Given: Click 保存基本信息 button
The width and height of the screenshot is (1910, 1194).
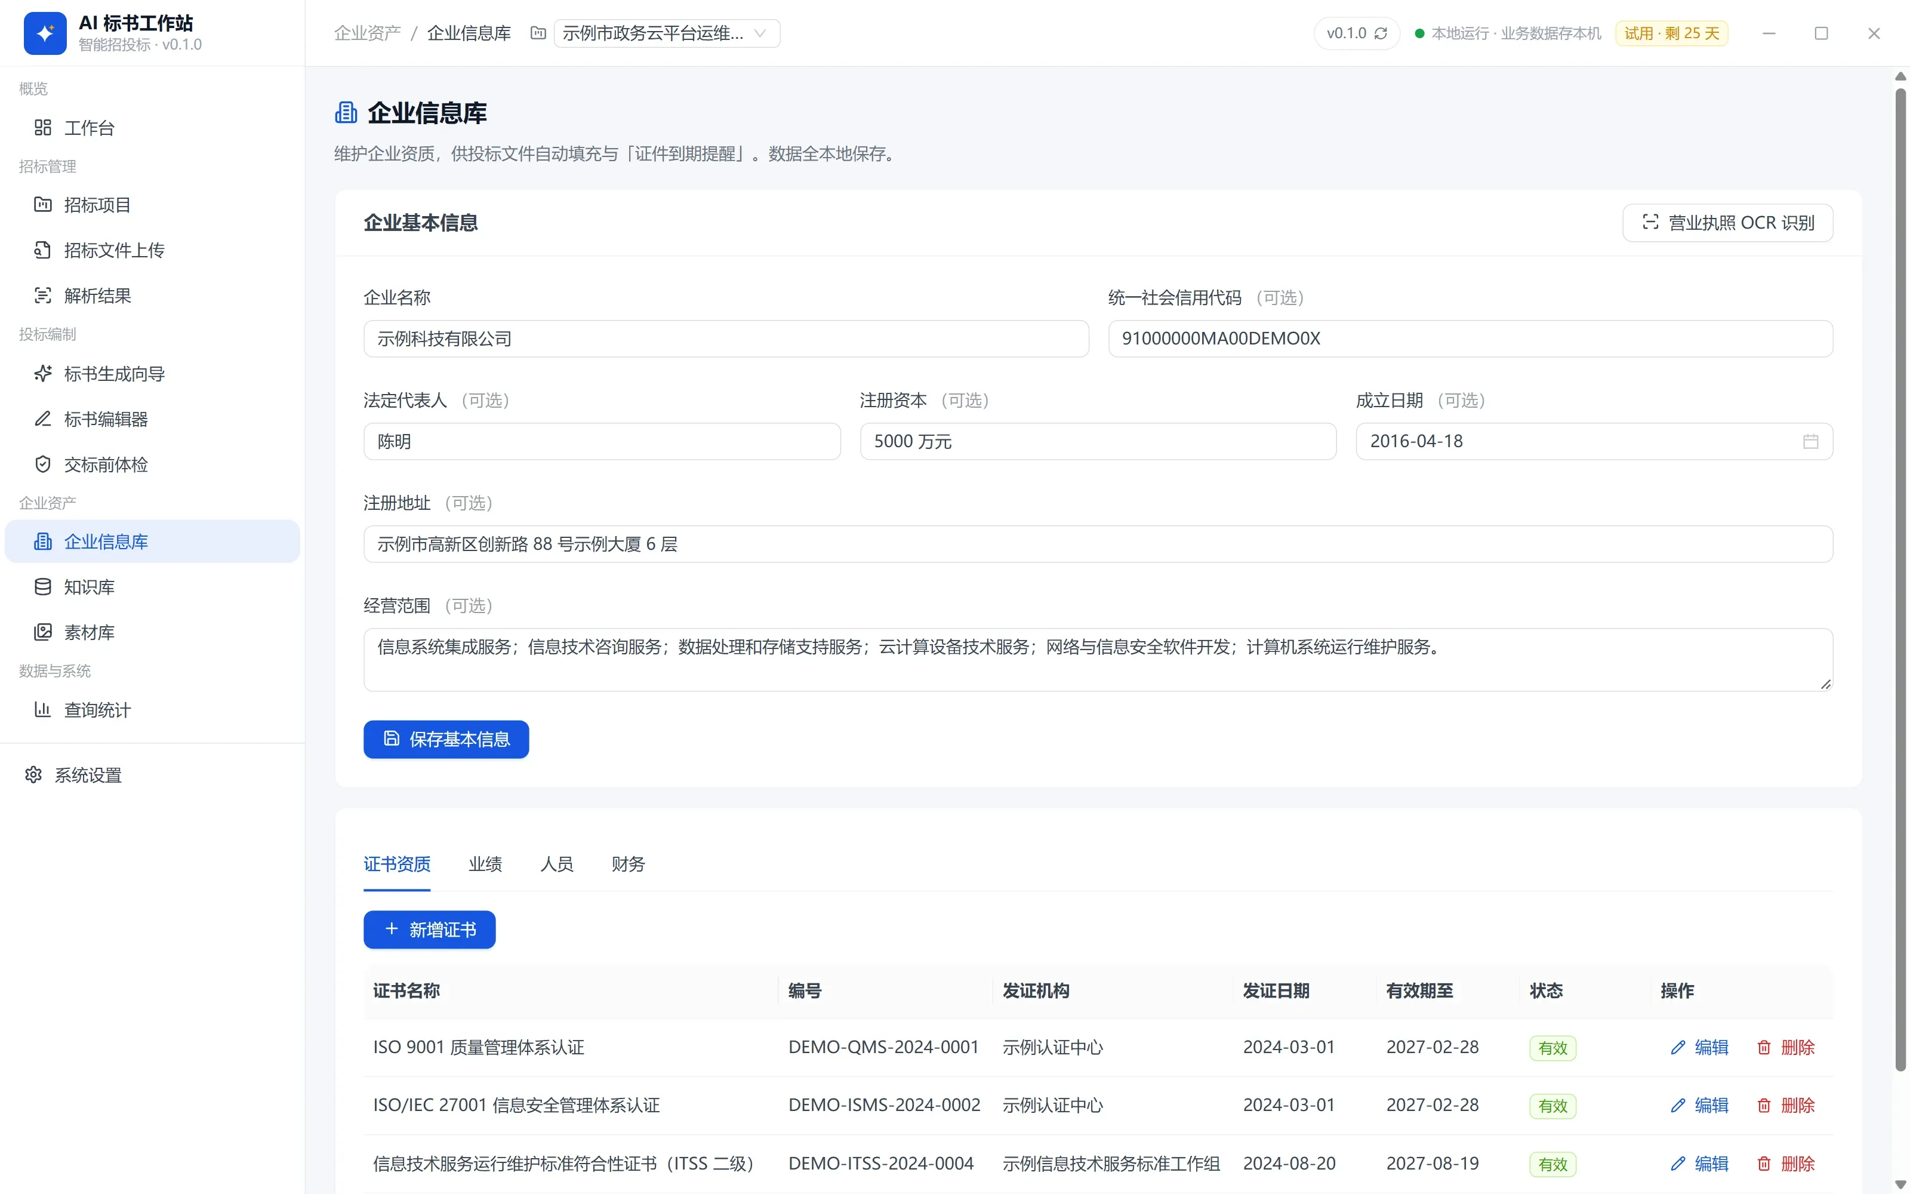Looking at the screenshot, I should click(446, 739).
